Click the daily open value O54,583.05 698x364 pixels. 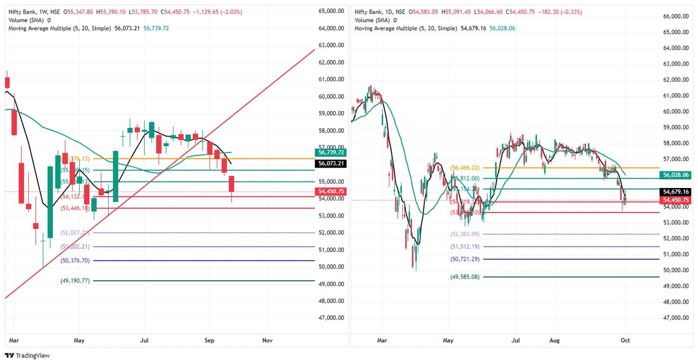(x=424, y=12)
